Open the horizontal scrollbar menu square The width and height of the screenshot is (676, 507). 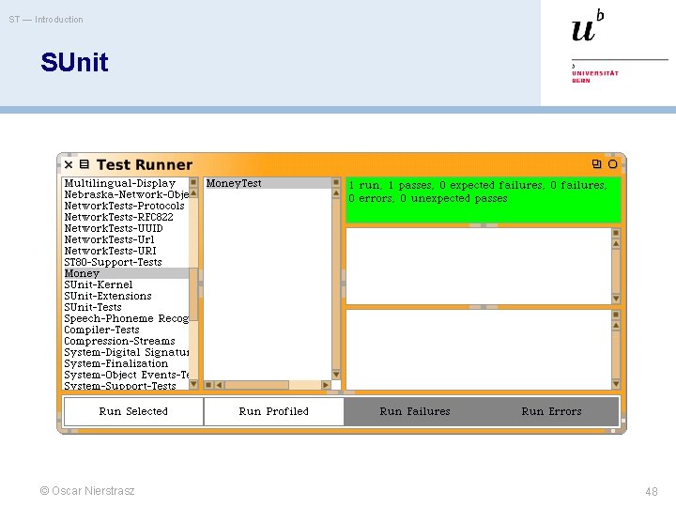pos(208,385)
